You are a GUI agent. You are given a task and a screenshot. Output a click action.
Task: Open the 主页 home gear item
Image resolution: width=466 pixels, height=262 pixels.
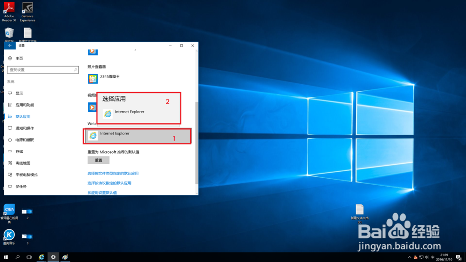click(x=16, y=59)
